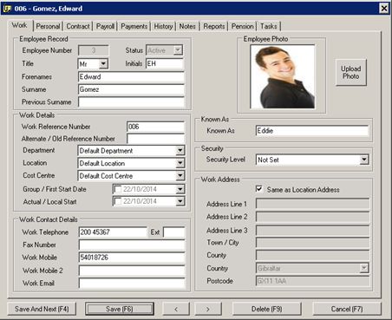Click the Surname field containing Gomez
Viewport: 392px width, 320px height.
point(131,89)
